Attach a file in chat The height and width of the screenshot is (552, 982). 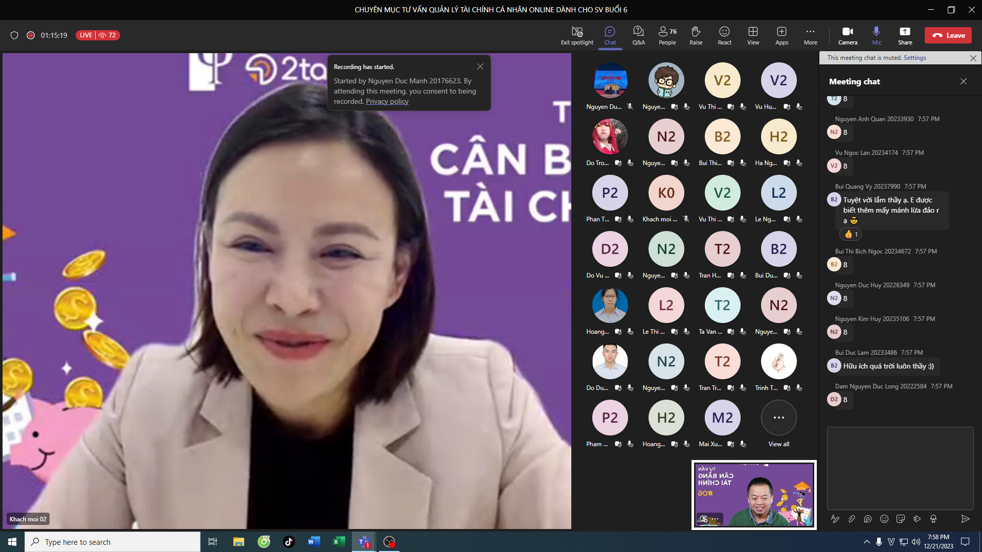[x=852, y=519]
